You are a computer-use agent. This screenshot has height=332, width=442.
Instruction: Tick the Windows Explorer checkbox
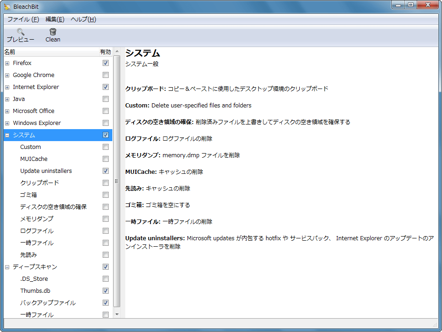pos(106,123)
